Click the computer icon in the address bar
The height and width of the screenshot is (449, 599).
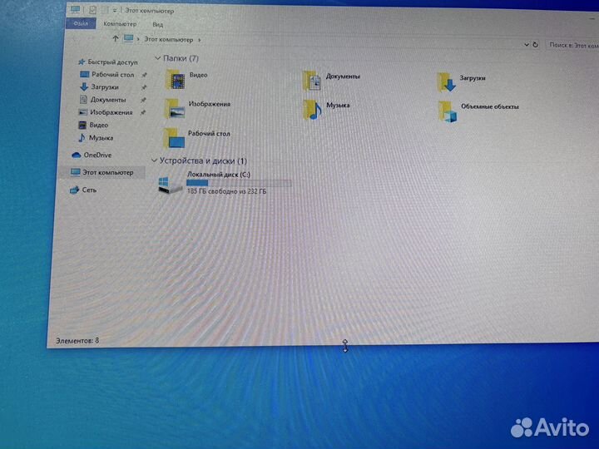tap(129, 38)
